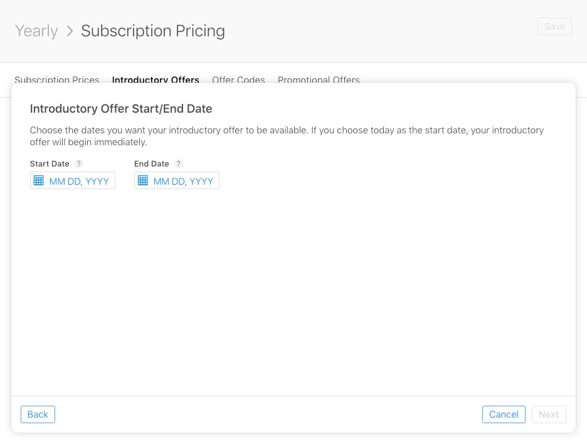Viewport: 587px width, 442px height.
Task: Click the Back button in the dialog
Action: [38, 414]
